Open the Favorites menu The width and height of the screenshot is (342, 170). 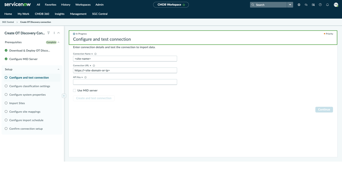point(51,5)
